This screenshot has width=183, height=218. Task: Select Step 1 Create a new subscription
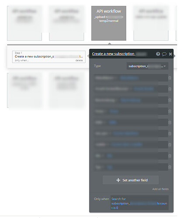click(x=49, y=57)
